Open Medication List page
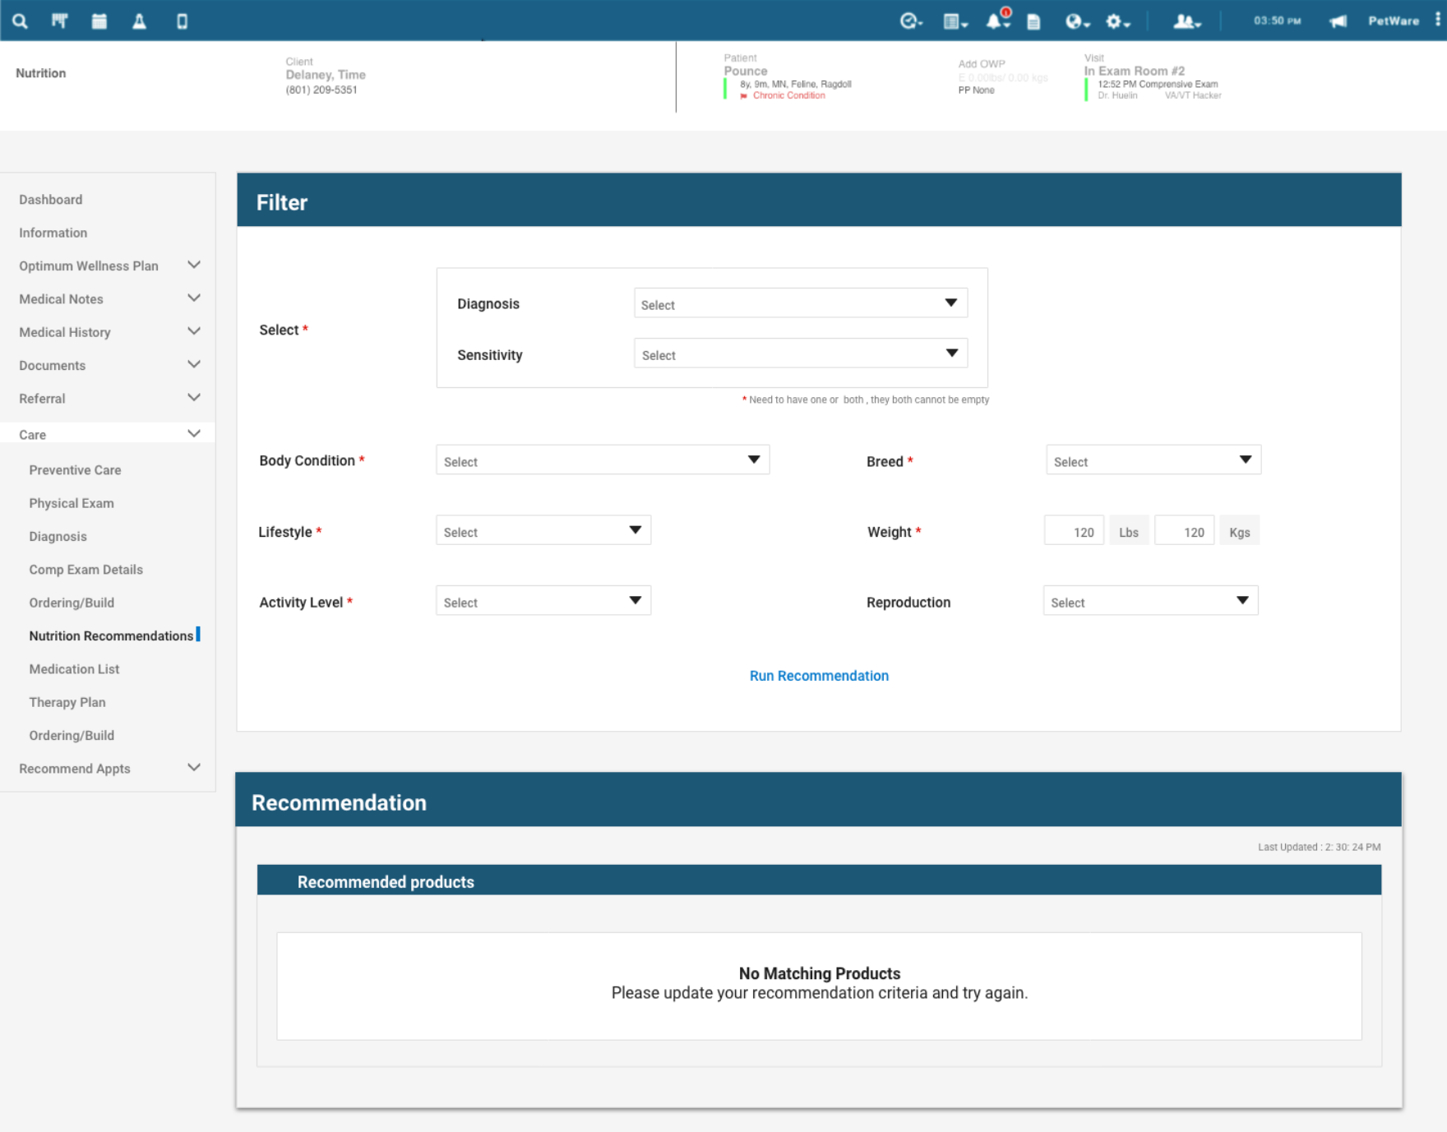Viewport: 1447px width, 1132px height. 74,669
